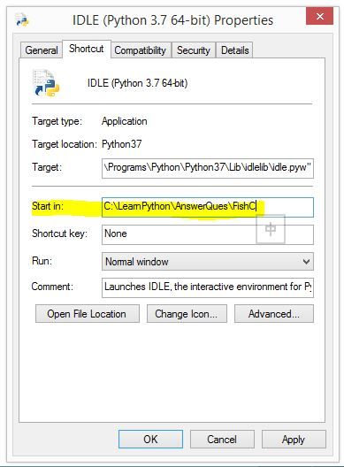
Task: Click the 'Application' value text
Action: [125, 121]
